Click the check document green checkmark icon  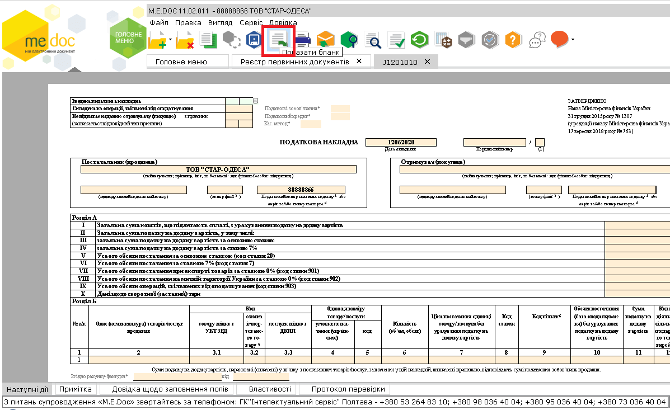pyautogui.click(x=396, y=40)
